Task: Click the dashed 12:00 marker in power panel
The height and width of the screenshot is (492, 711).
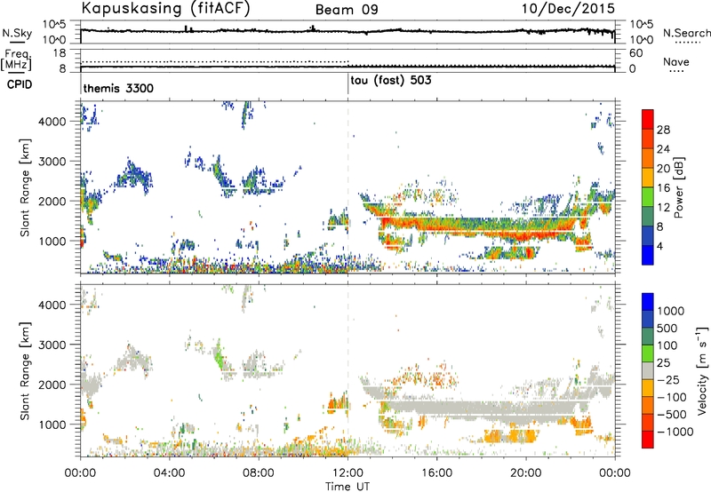Action: 348,187
